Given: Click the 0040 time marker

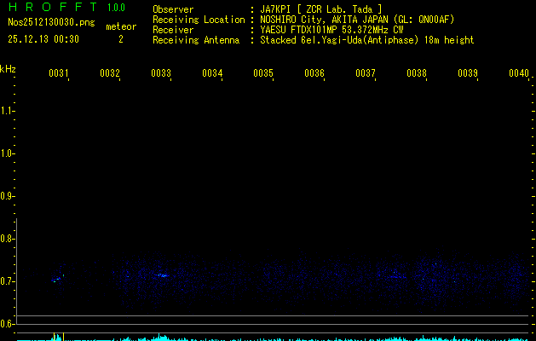Looking at the screenshot, I should point(519,73).
